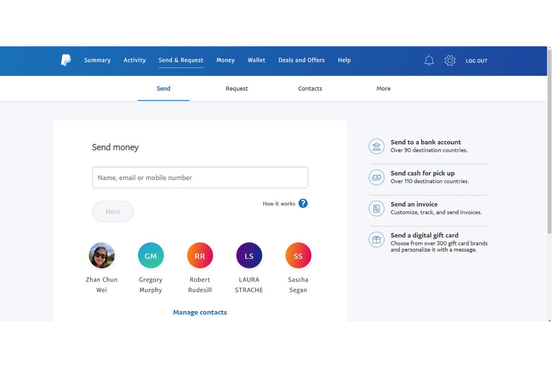Open the Money menu item

pyautogui.click(x=226, y=60)
